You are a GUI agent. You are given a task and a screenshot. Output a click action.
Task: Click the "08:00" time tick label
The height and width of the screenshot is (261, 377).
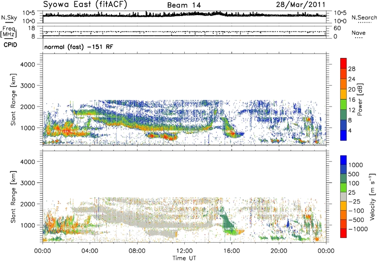[137, 251]
